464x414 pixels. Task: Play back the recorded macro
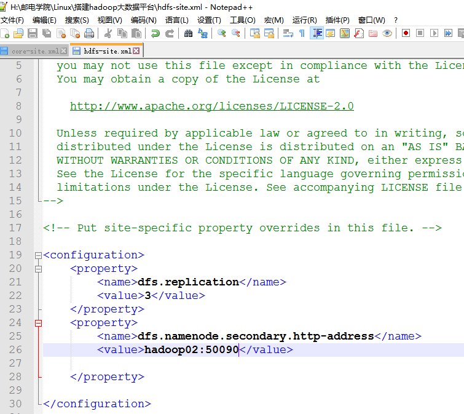pyautogui.click(x=434, y=33)
